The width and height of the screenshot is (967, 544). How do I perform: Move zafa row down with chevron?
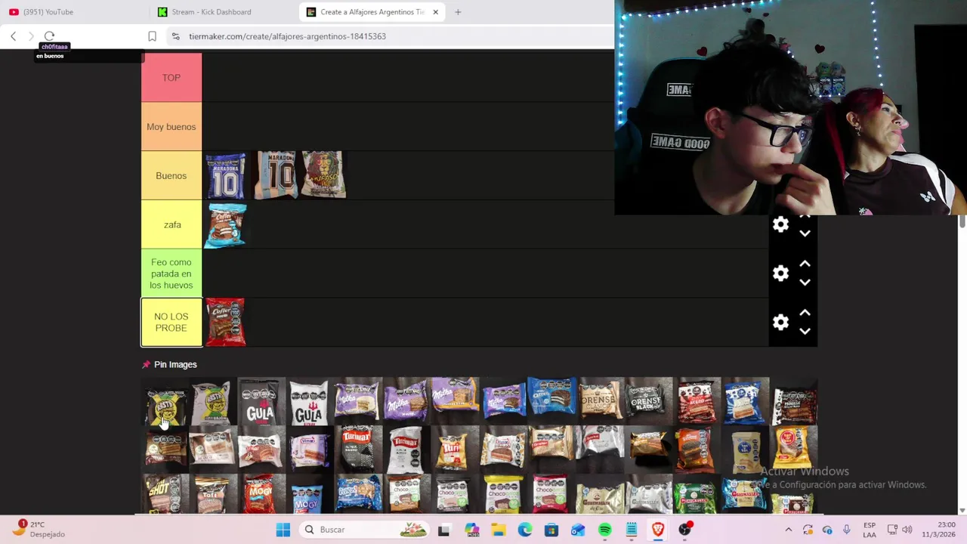point(805,233)
